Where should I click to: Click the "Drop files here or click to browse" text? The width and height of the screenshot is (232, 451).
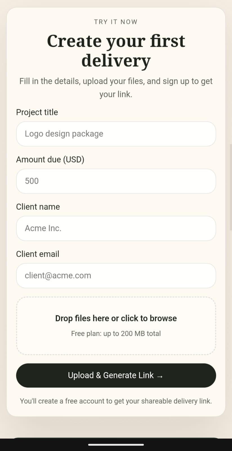click(116, 318)
